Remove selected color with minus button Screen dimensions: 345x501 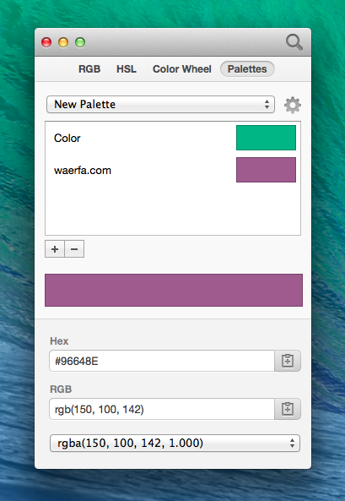(74, 249)
